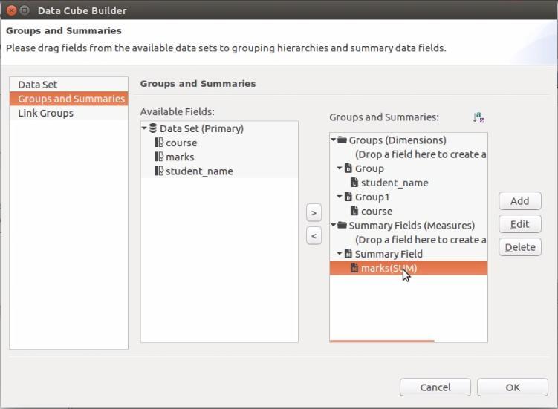Click the horizontal scrollbar under Groups tree
The height and width of the screenshot is (409, 558).
(382, 341)
